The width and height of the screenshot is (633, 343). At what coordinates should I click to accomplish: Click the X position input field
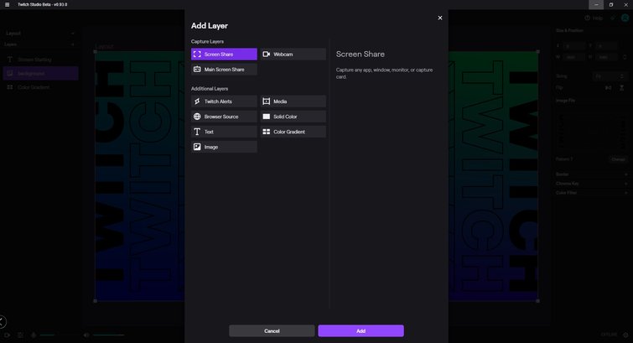pos(573,46)
